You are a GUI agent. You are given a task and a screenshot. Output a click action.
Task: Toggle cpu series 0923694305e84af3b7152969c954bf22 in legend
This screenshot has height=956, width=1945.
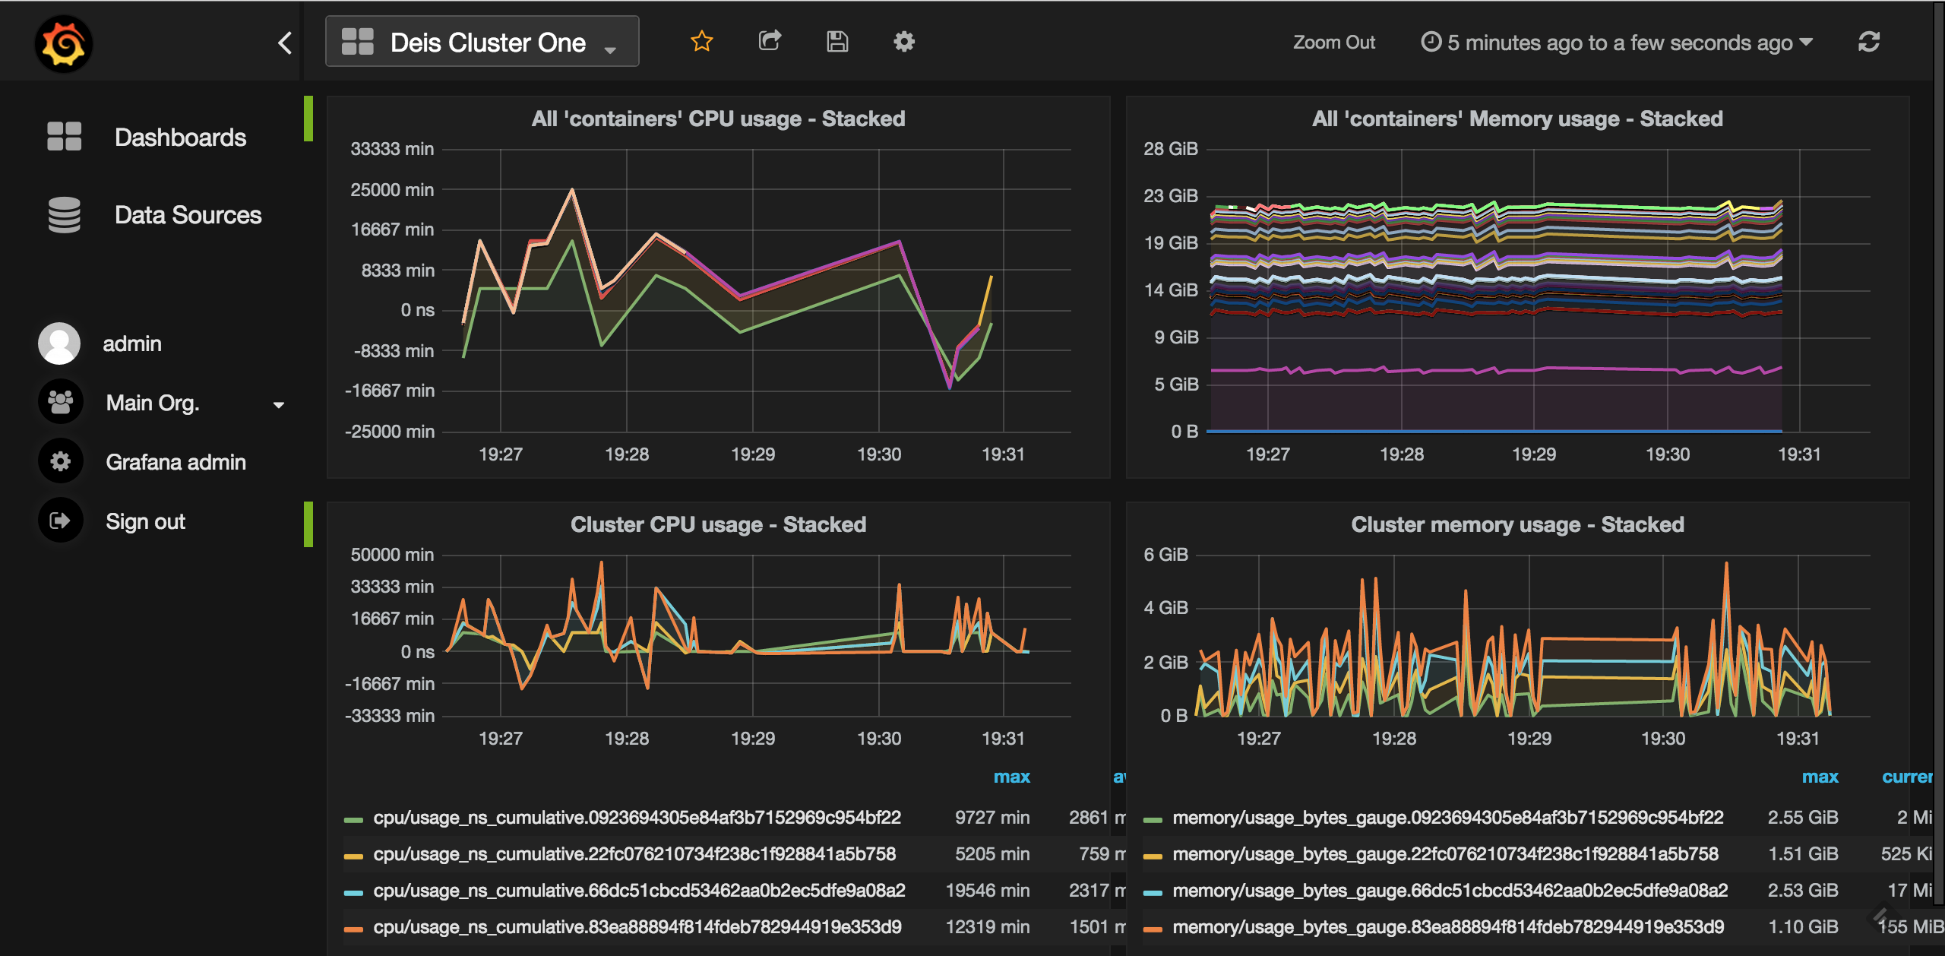[x=636, y=818]
